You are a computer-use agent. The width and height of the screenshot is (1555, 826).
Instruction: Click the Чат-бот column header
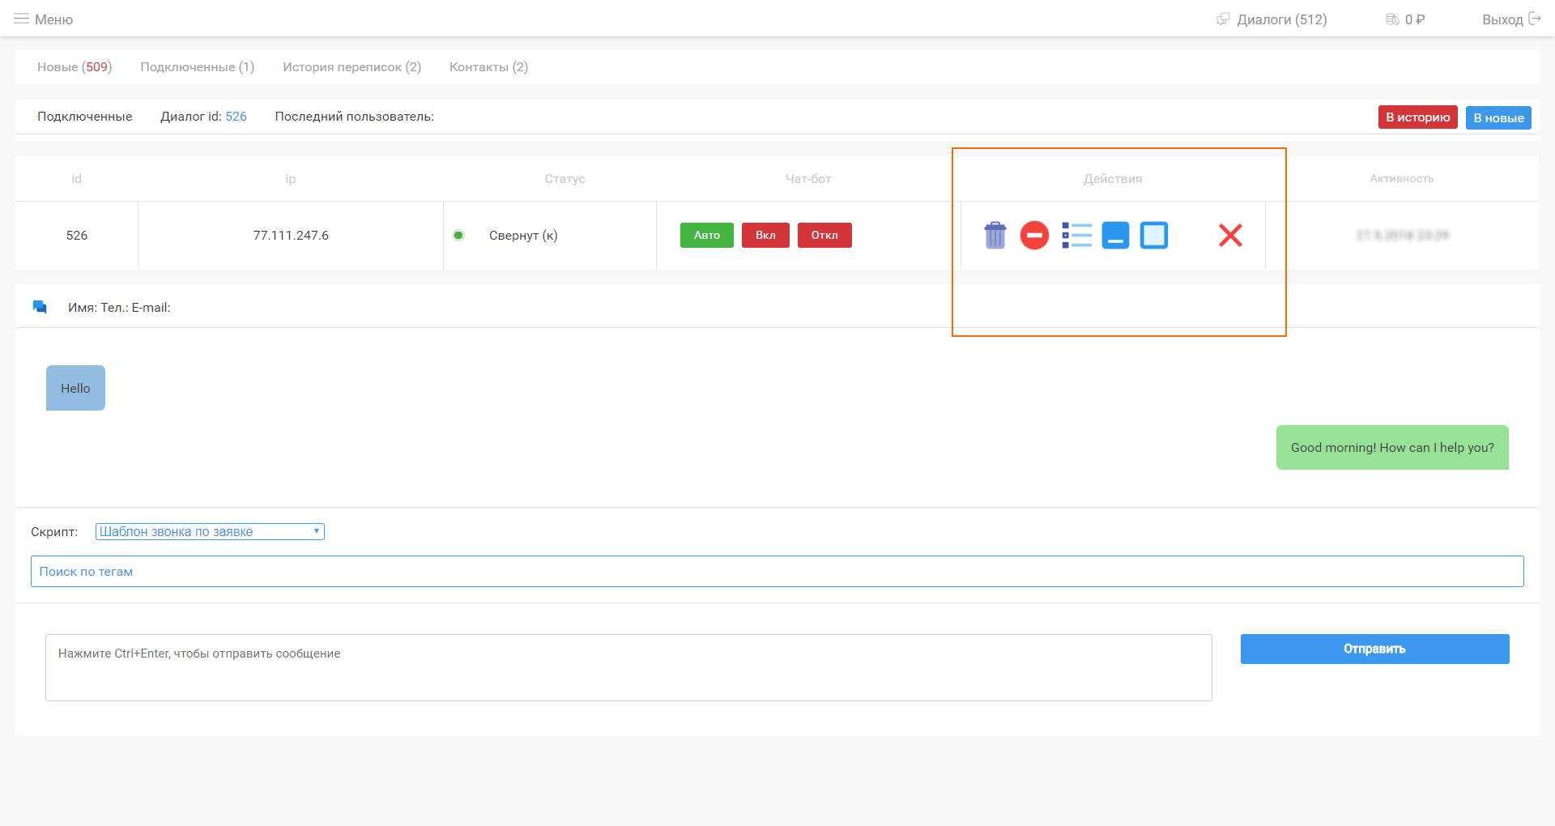pos(808,178)
